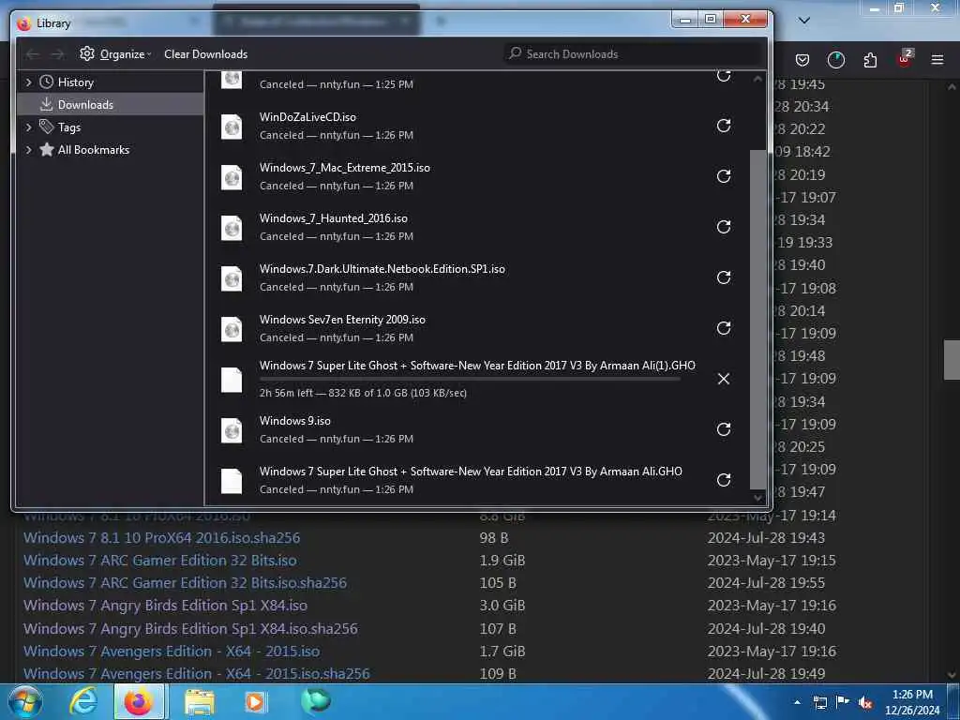Expand the Tags tree node
Image resolution: width=960 pixels, height=720 pixels.
(28, 127)
